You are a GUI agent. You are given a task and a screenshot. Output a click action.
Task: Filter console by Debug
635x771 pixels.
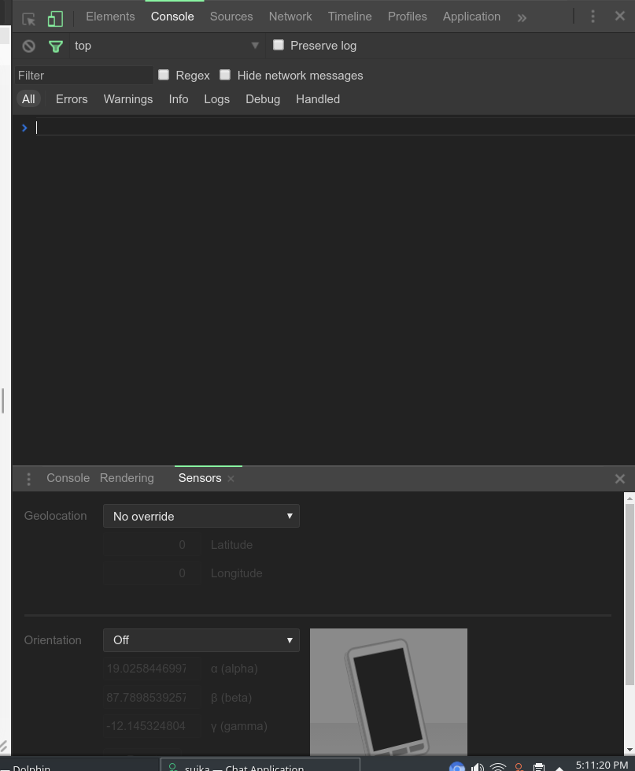pyautogui.click(x=263, y=98)
